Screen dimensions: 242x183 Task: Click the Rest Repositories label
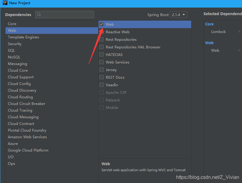pos(121,39)
